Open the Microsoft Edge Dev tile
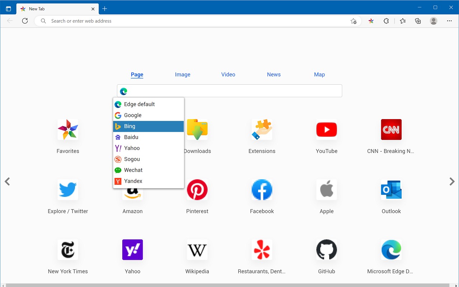This screenshot has height=287, width=459. pyautogui.click(x=391, y=250)
